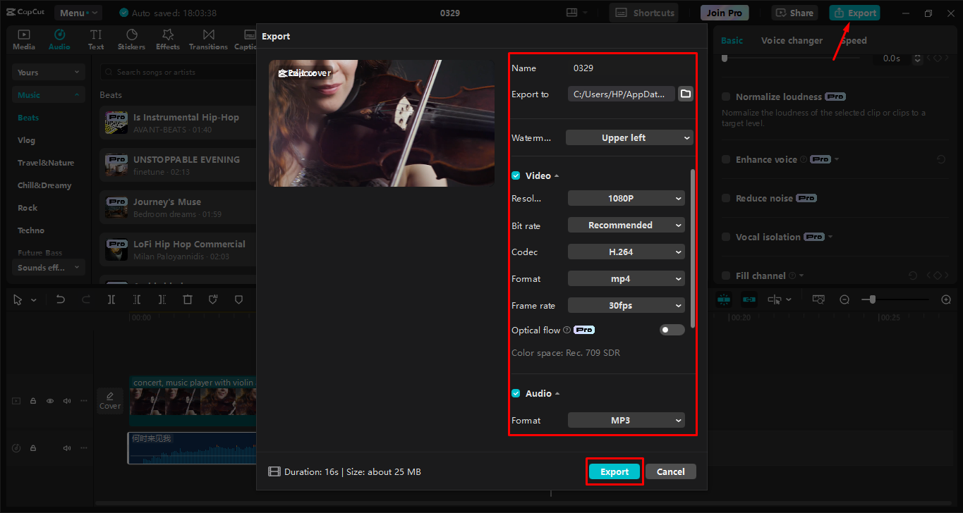Click the Undo arrow in timeline toolbar
This screenshot has height=513, width=963.
[61, 299]
